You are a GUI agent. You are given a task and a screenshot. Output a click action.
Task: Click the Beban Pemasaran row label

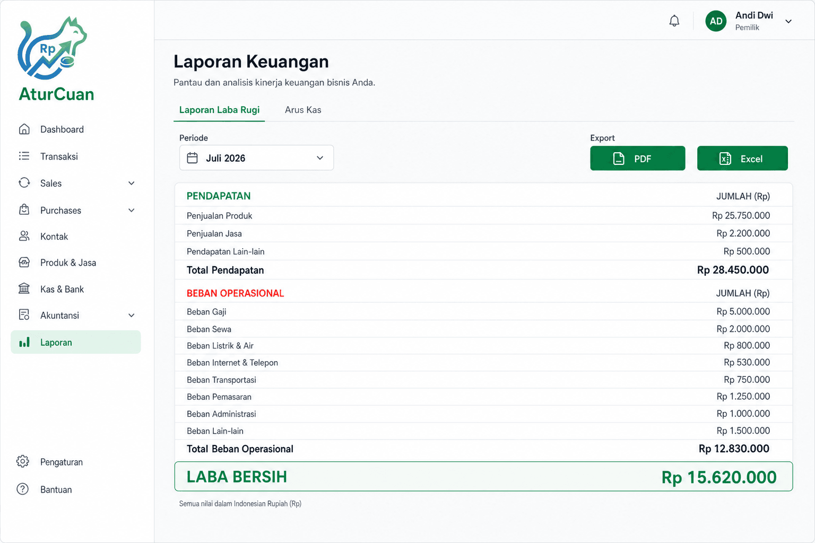pos(219,397)
